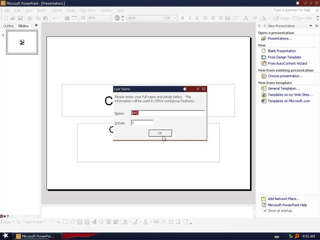Click the Show/Hide Grid icon
The width and height of the screenshot is (320, 240).
click(83, 18)
